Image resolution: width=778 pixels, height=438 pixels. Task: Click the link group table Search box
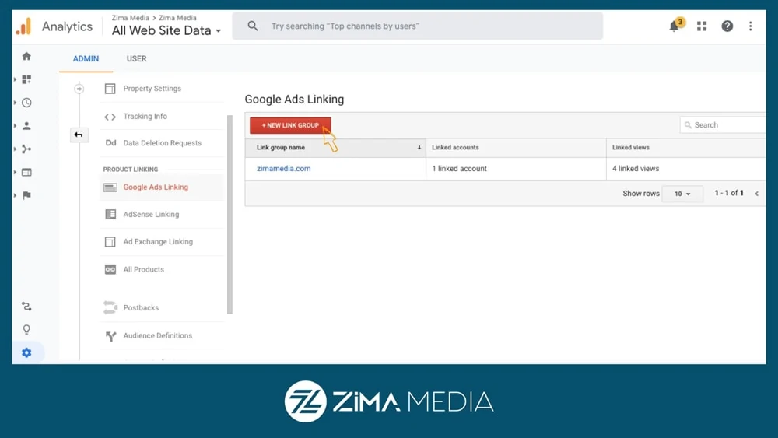(x=723, y=125)
